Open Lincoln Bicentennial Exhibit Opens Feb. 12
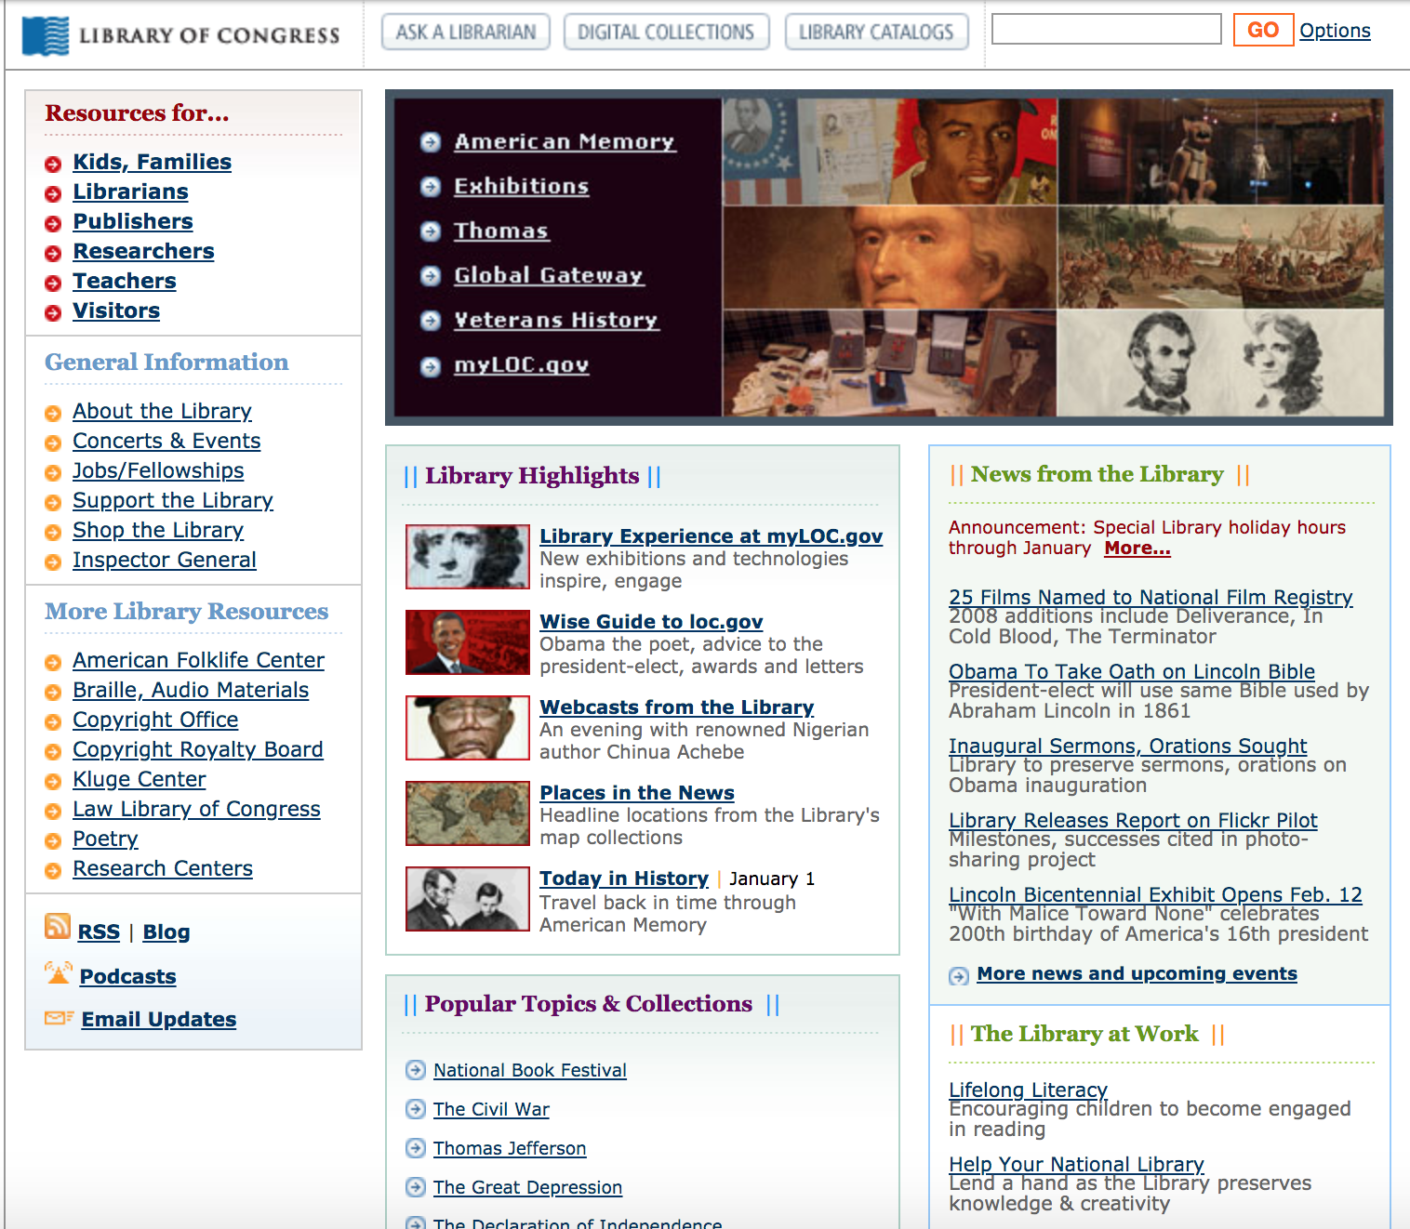This screenshot has width=1410, height=1229. click(x=1155, y=894)
